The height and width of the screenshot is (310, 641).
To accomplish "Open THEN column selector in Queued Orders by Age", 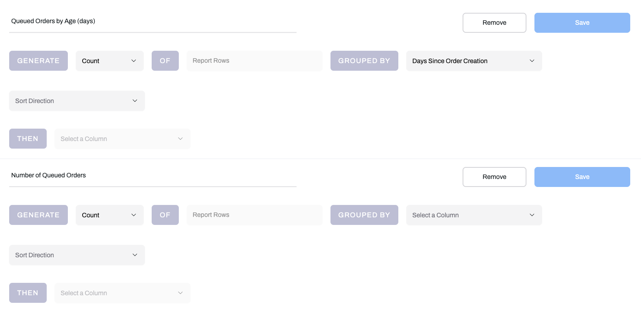I will click(122, 139).
